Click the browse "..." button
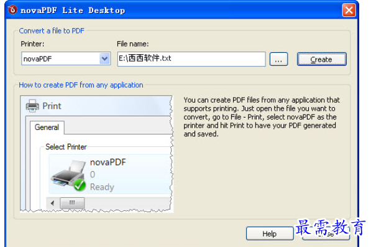The height and width of the screenshot is (247, 371). pos(278,59)
